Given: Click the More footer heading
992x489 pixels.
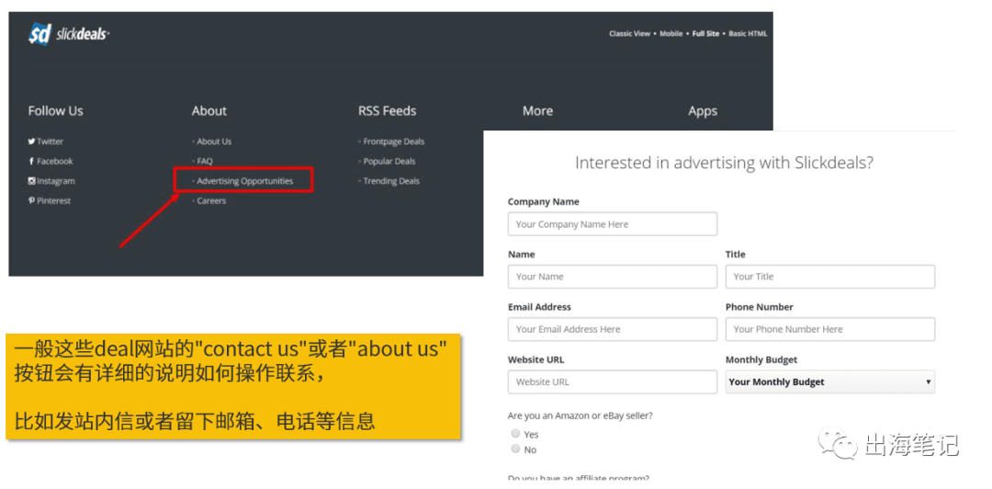Looking at the screenshot, I should coord(537,111).
